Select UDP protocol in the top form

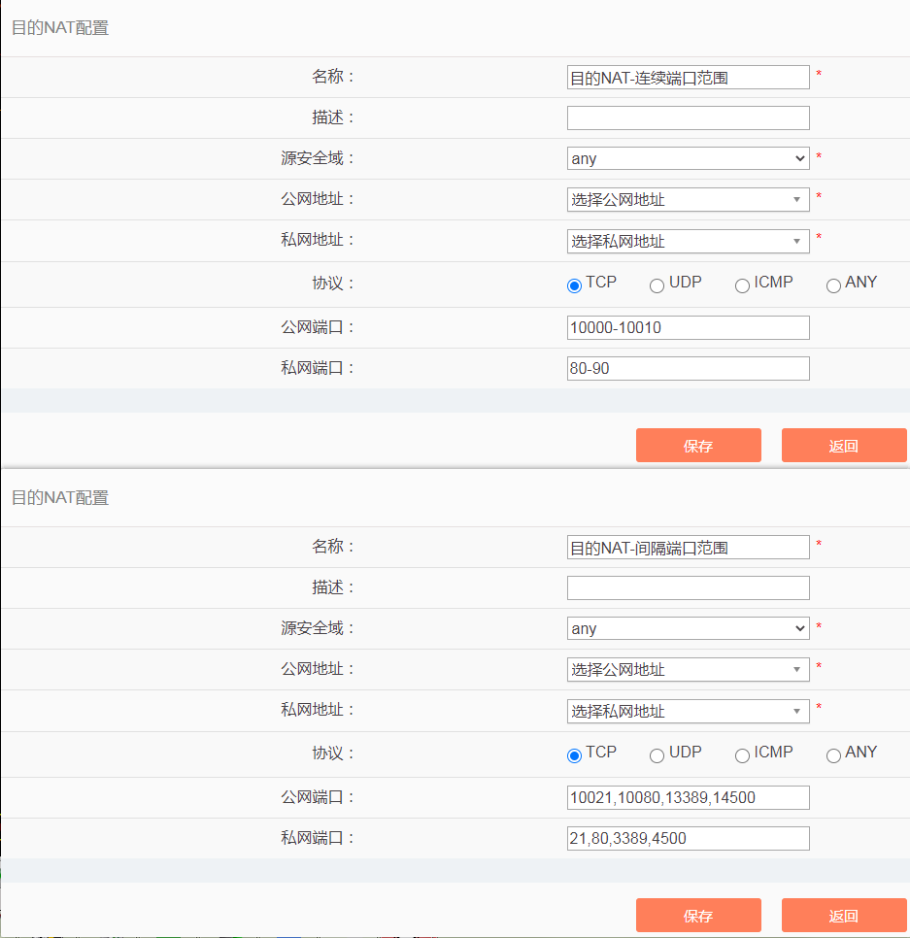657,285
